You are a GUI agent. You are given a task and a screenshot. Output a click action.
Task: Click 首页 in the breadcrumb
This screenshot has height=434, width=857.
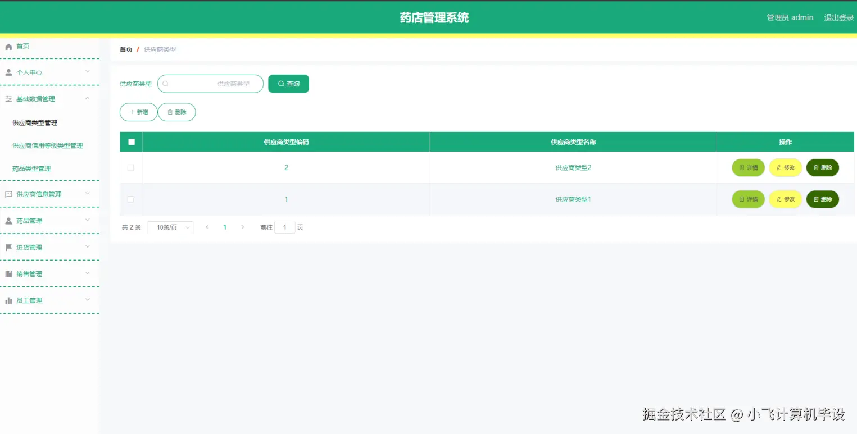(x=126, y=49)
